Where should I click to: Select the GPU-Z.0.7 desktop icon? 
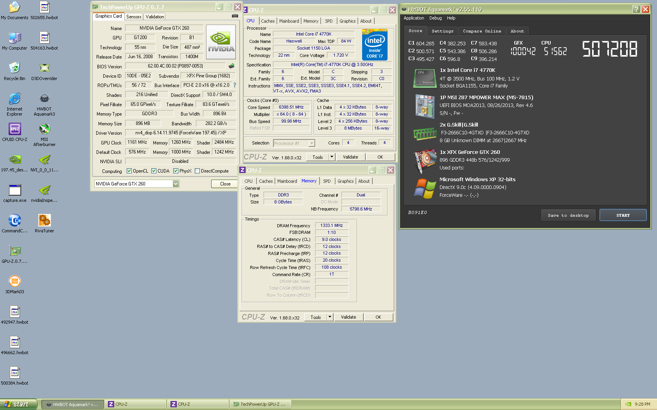pos(14,254)
